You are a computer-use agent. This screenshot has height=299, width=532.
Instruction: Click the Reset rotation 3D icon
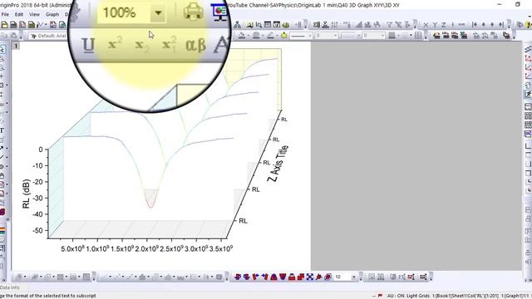[x=319, y=277]
